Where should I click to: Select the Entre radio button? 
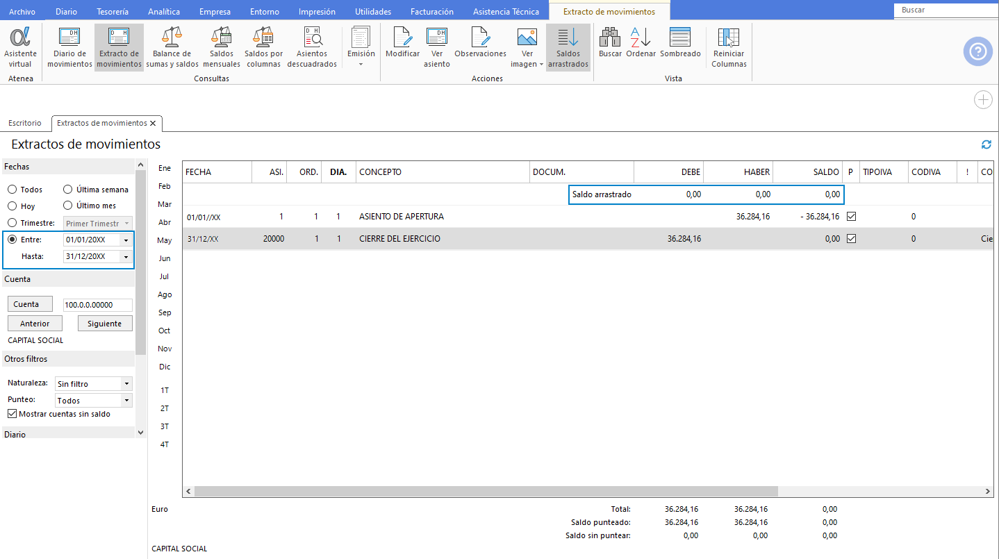click(12, 240)
